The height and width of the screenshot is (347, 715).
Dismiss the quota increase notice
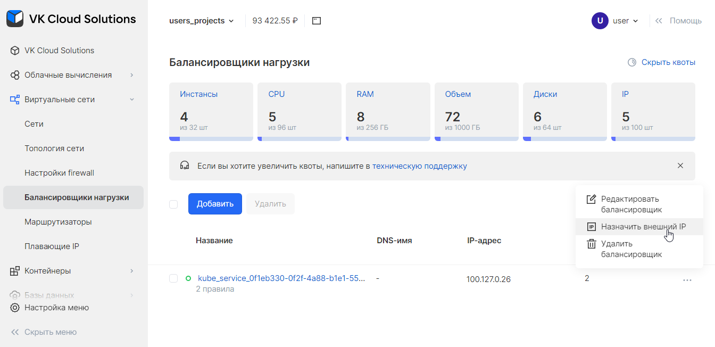[680, 166]
